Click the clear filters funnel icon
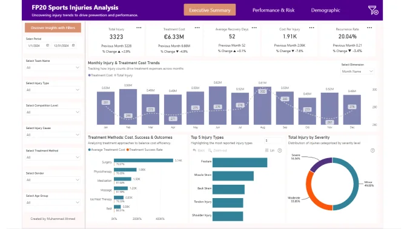Viewport: 407px width, 229px height. pyautogui.click(x=373, y=10)
